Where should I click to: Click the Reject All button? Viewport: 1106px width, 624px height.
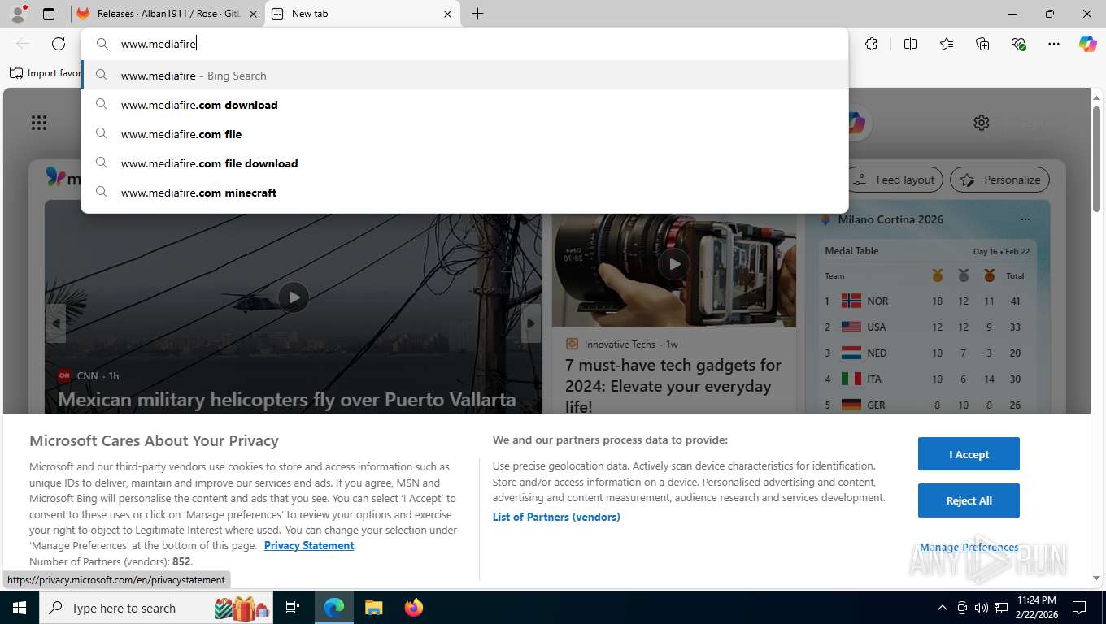click(x=969, y=500)
